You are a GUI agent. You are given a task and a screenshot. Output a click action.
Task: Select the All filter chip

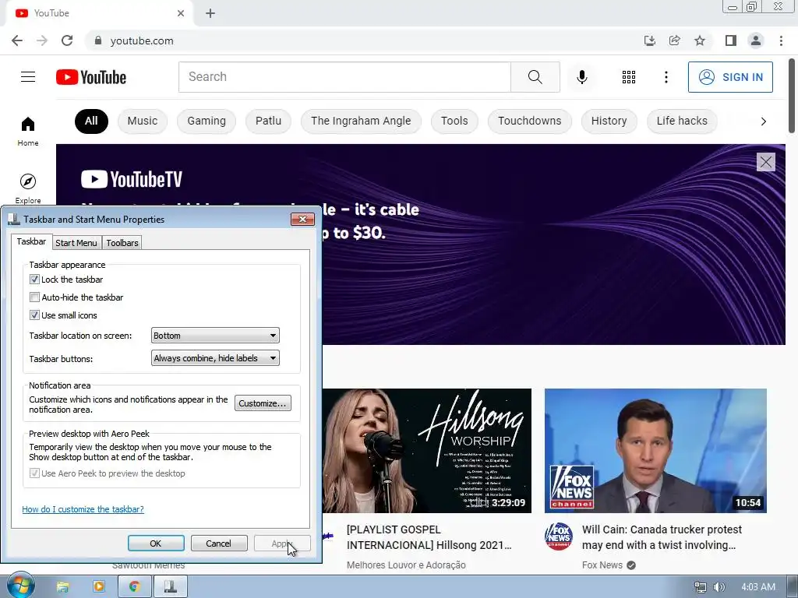coord(91,121)
